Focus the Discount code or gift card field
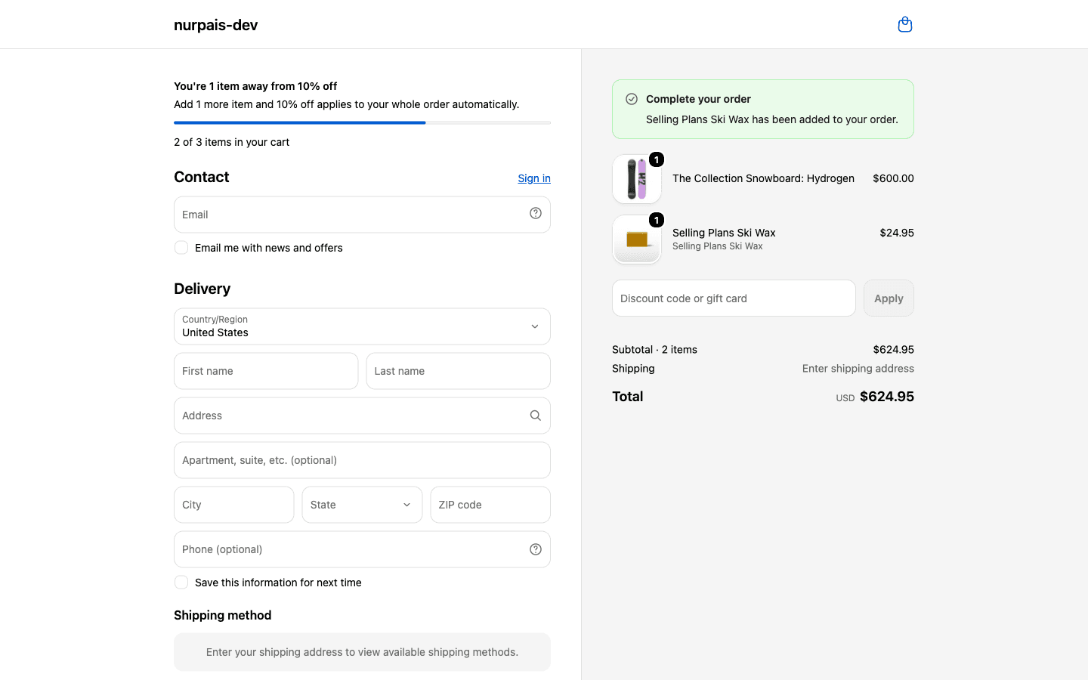Image resolution: width=1088 pixels, height=680 pixels. pos(734,298)
